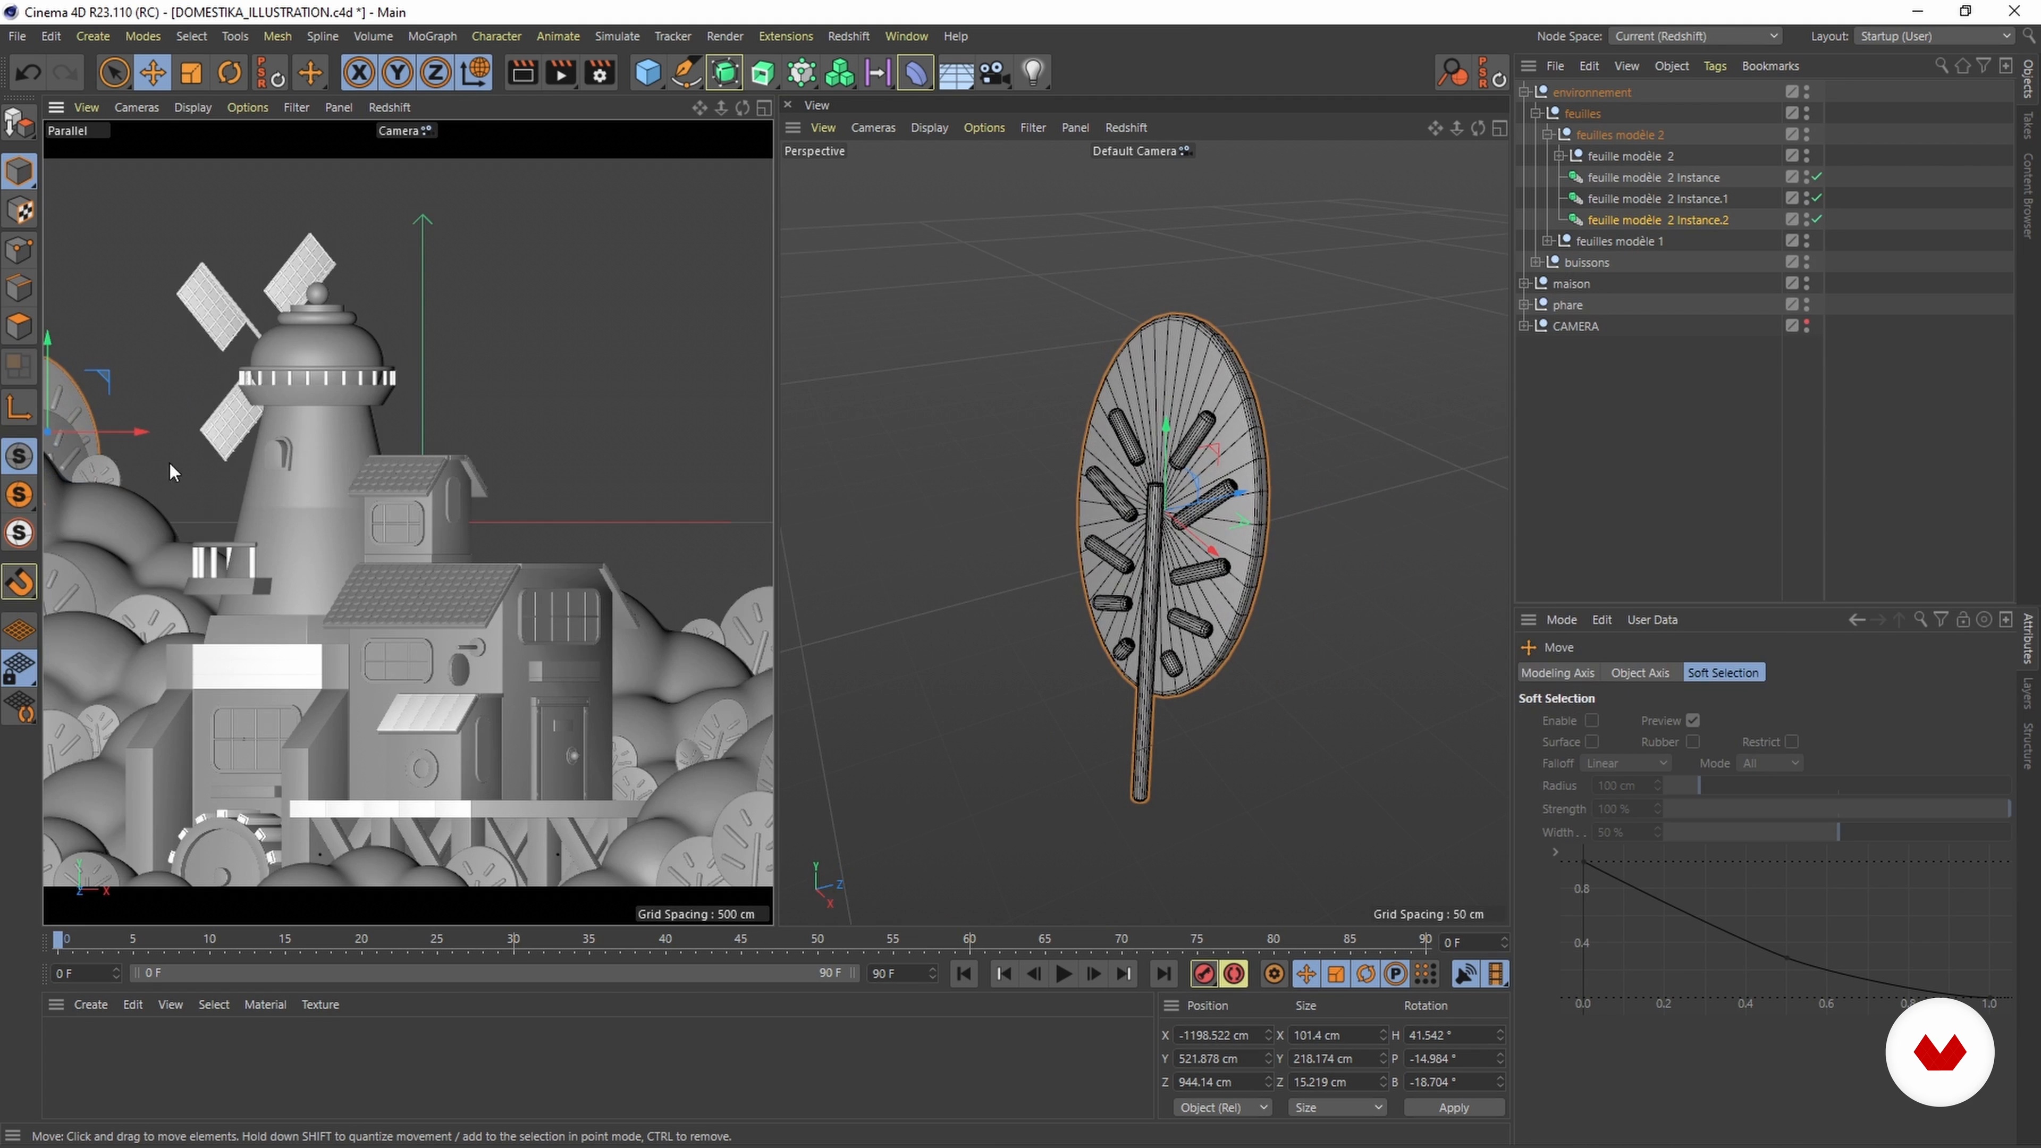The width and height of the screenshot is (2041, 1148).
Task: Open the MoGraph menu
Action: 432,37
